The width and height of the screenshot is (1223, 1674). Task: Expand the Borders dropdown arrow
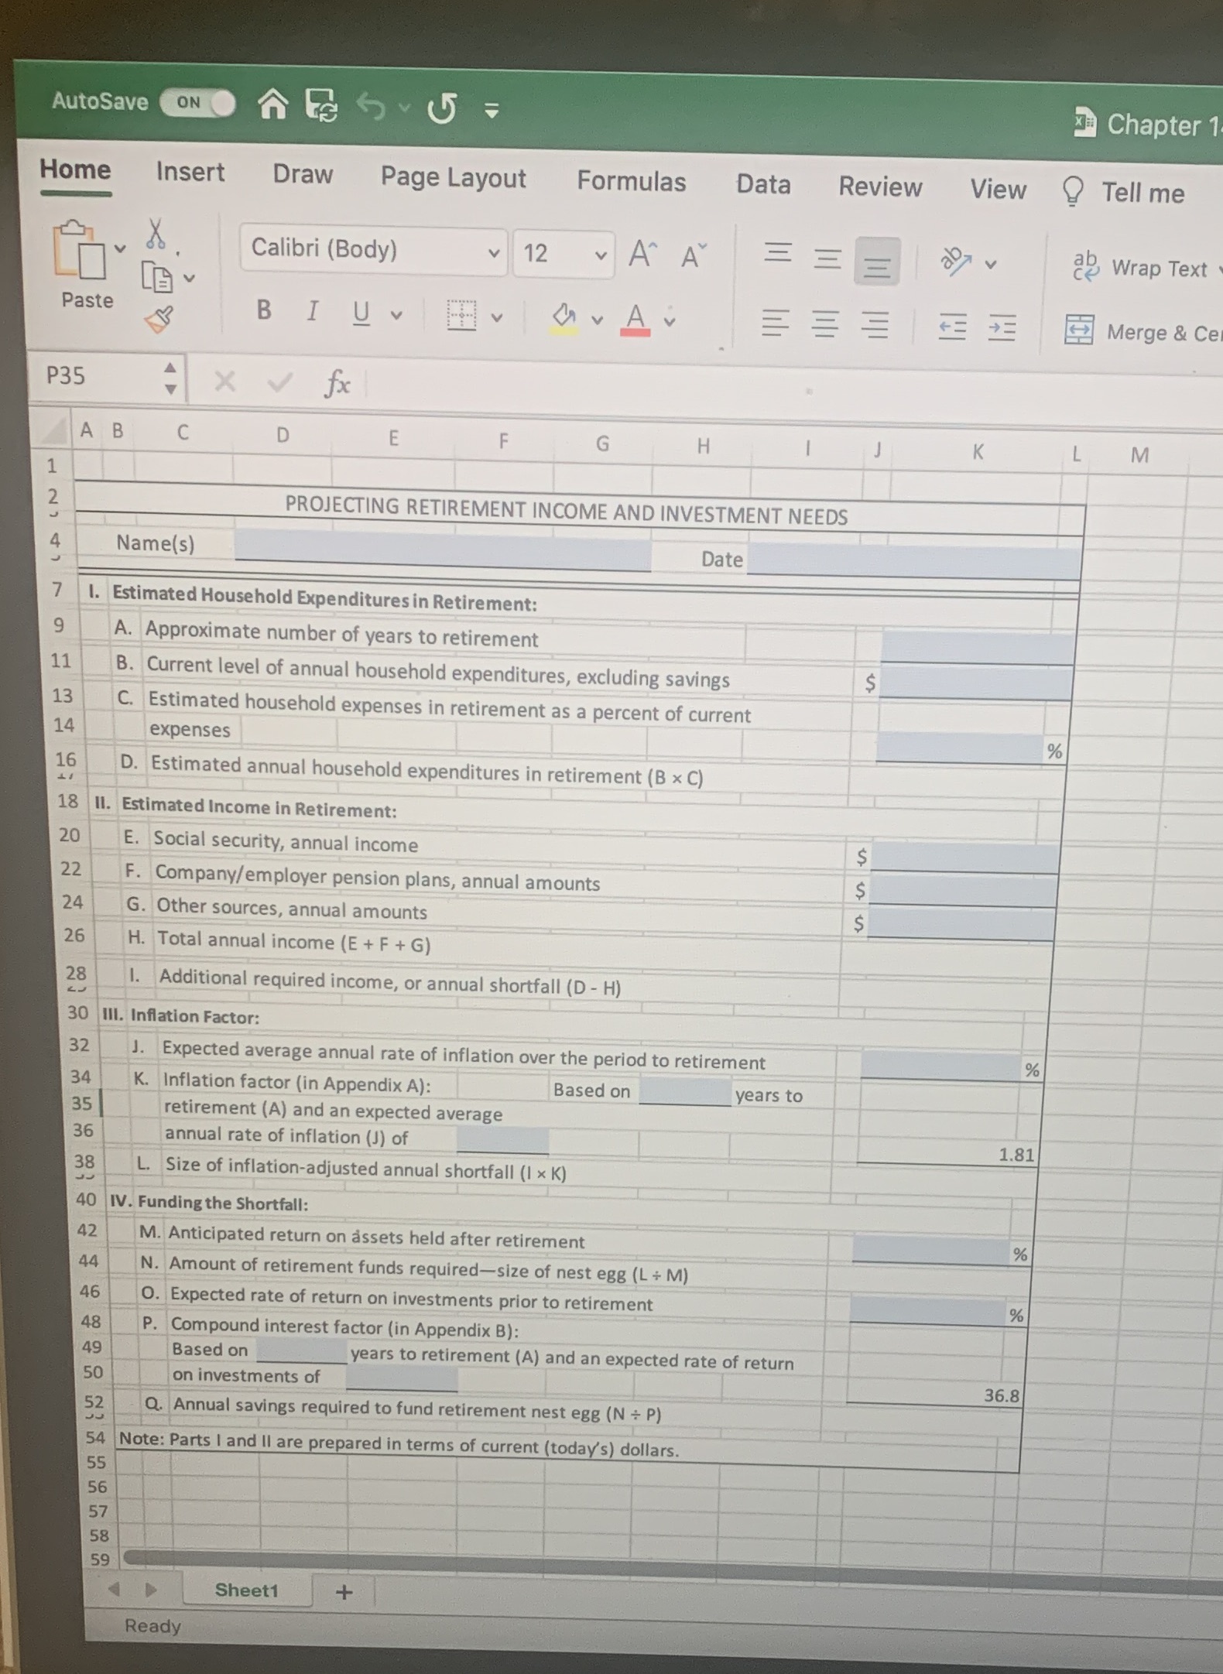point(497,317)
